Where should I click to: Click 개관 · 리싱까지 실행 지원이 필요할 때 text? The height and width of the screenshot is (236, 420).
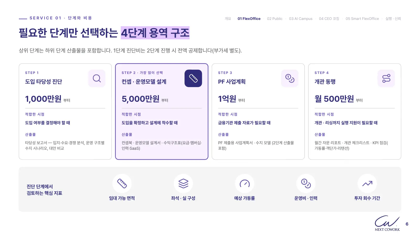(x=346, y=123)
